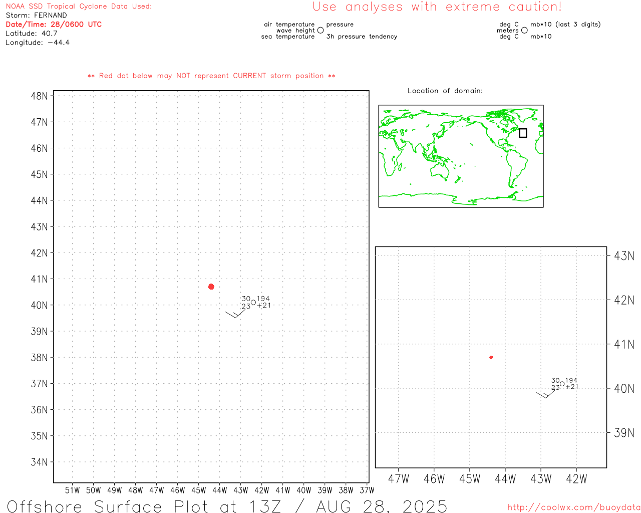Viewport: 641px width, 513px height.
Task: Click the 'air temperature' legend label
Action: pyautogui.click(x=289, y=24)
